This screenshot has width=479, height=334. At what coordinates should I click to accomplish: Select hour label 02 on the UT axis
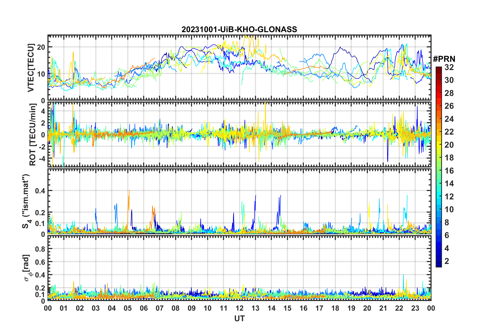tap(80, 308)
